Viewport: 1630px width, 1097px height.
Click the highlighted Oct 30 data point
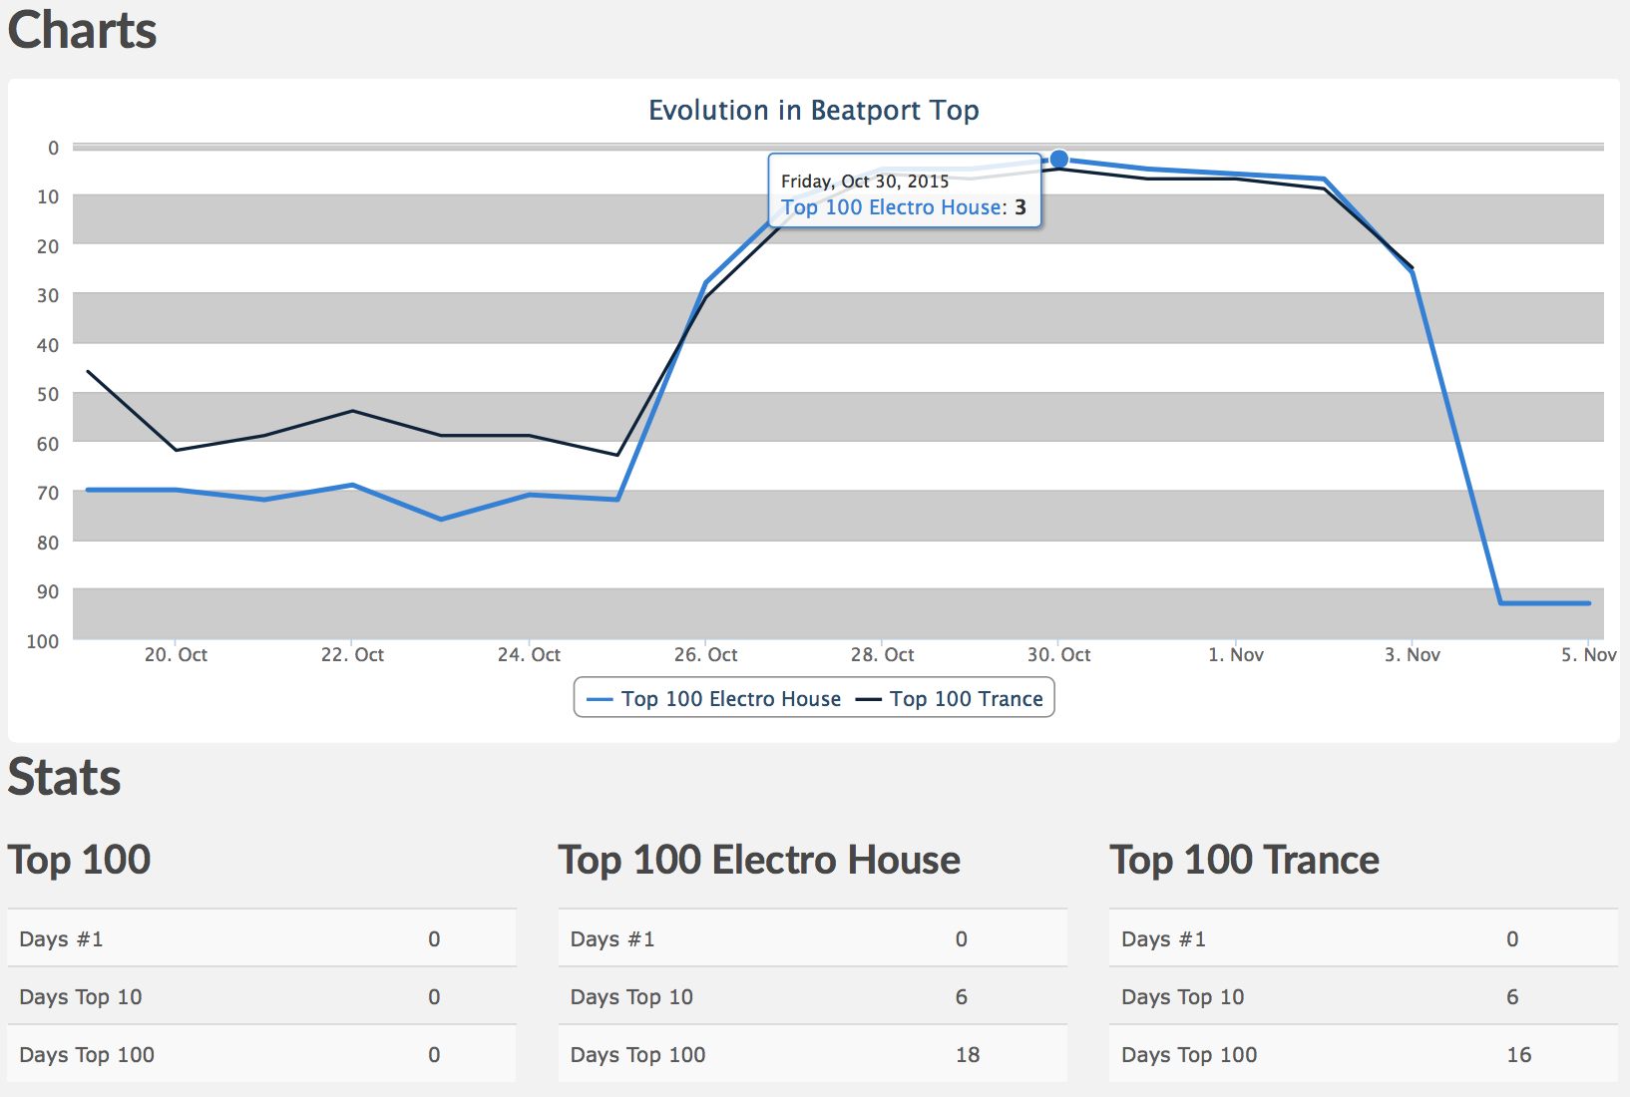1059,159
